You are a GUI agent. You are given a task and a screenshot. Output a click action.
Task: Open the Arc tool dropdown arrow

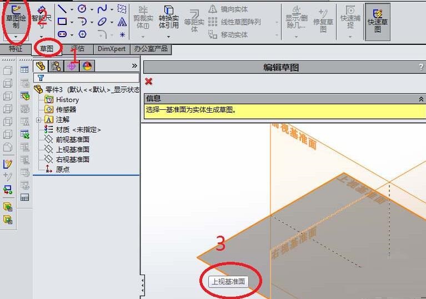(x=92, y=22)
